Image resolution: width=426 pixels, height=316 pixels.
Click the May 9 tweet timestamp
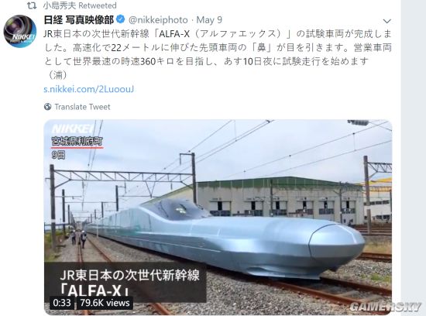[209, 20]
